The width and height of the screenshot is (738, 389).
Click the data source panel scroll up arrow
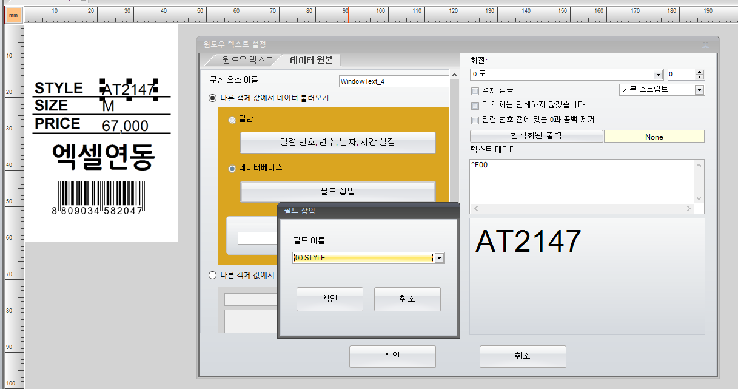(x=454, y=75)
